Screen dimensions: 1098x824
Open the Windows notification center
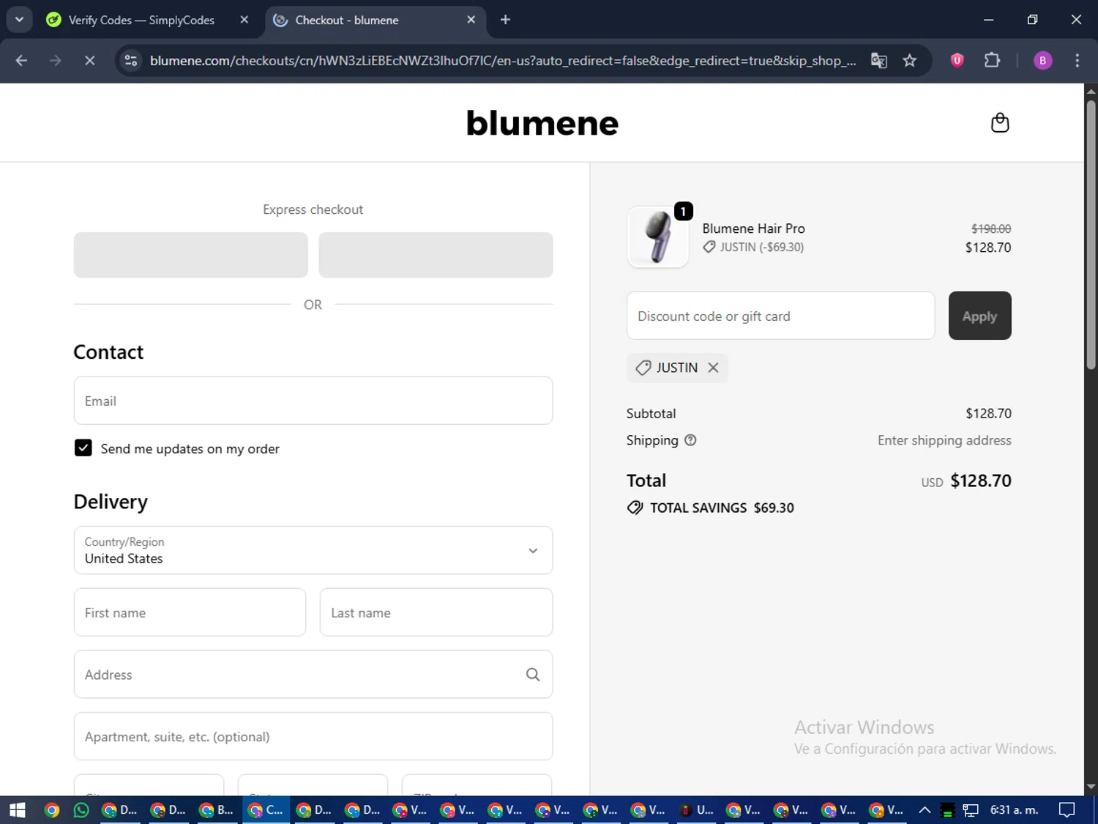[1067, 810]
